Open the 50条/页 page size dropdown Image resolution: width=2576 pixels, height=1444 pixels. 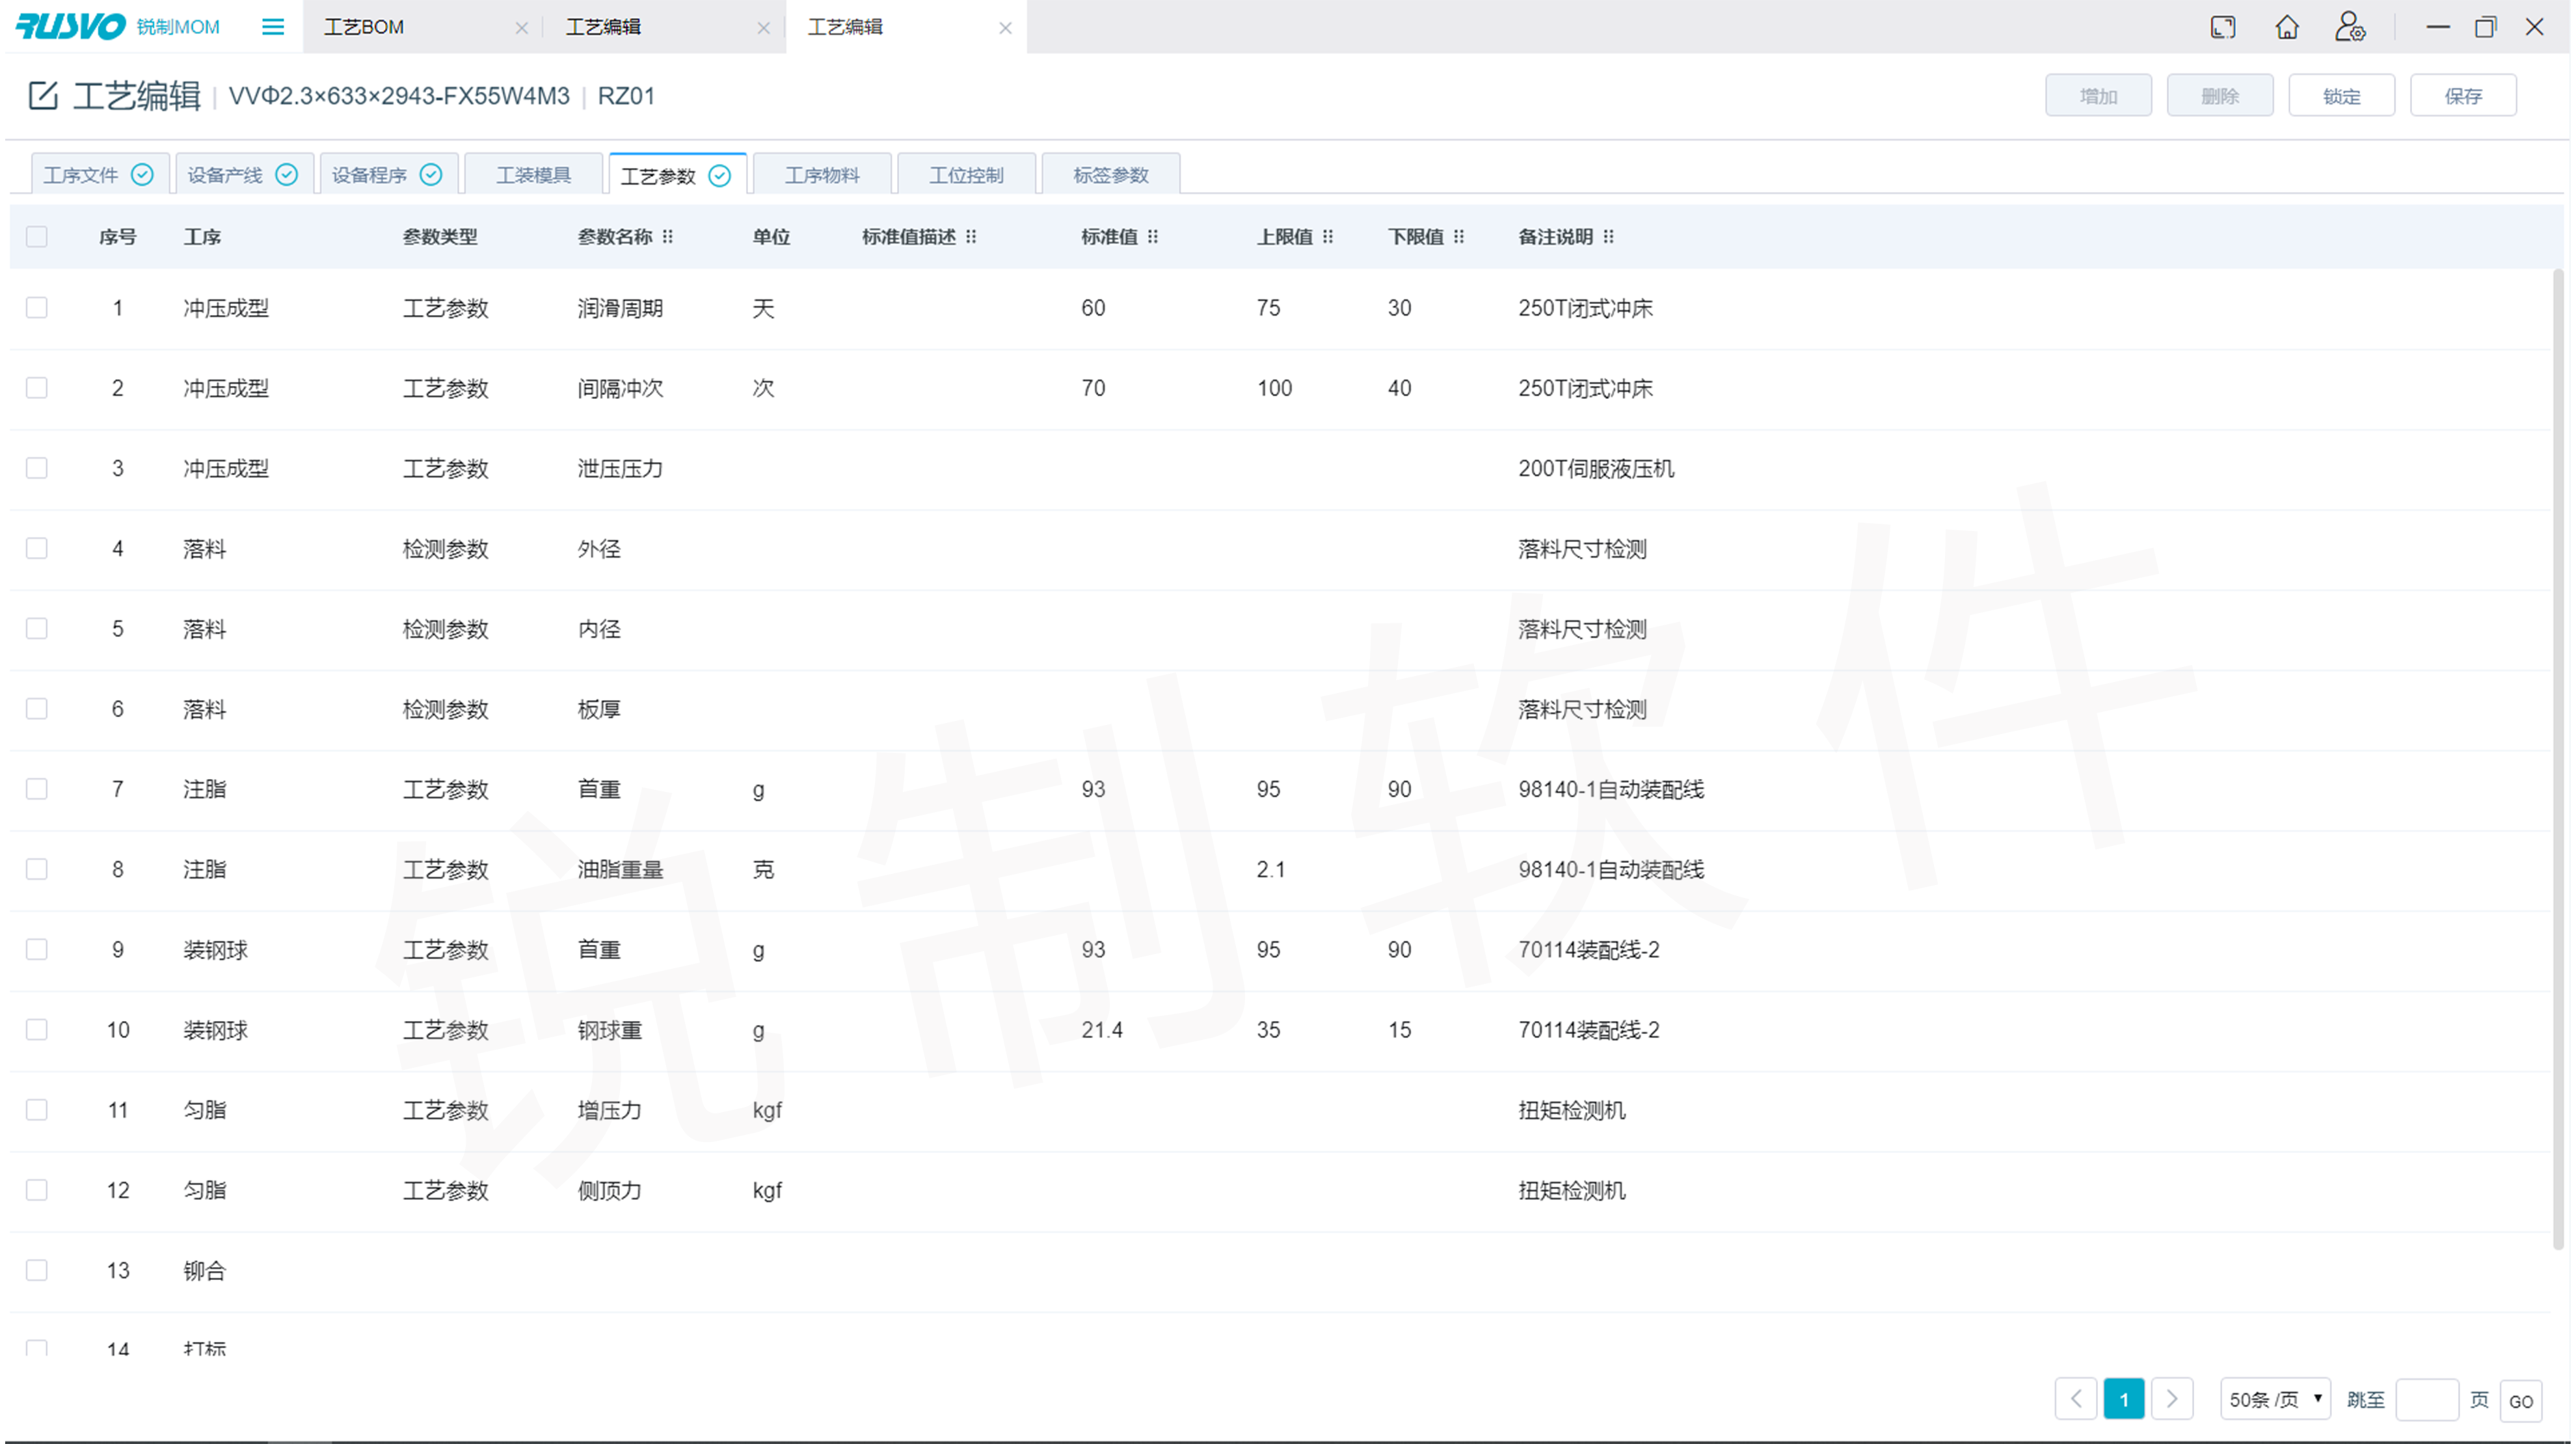pyautogui.click(x=2274, y=1399)
